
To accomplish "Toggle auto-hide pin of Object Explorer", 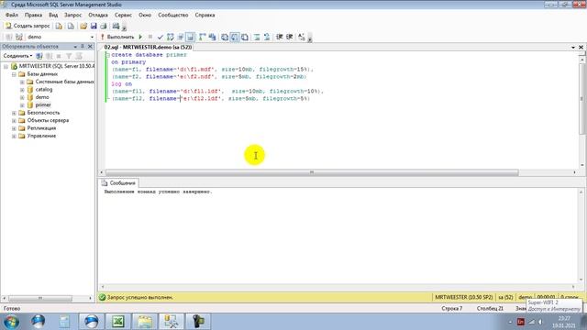I will coord(83,47).
